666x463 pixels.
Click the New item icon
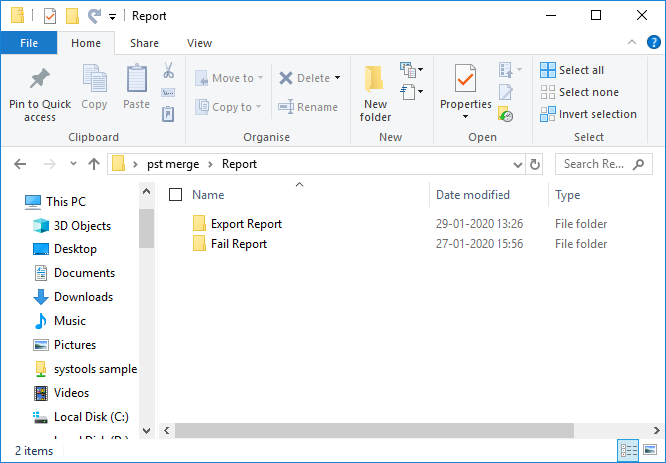(x=408, y=70)
